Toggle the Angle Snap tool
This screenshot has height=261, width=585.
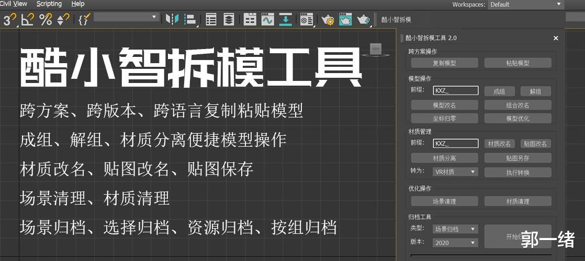pos(28,19)
